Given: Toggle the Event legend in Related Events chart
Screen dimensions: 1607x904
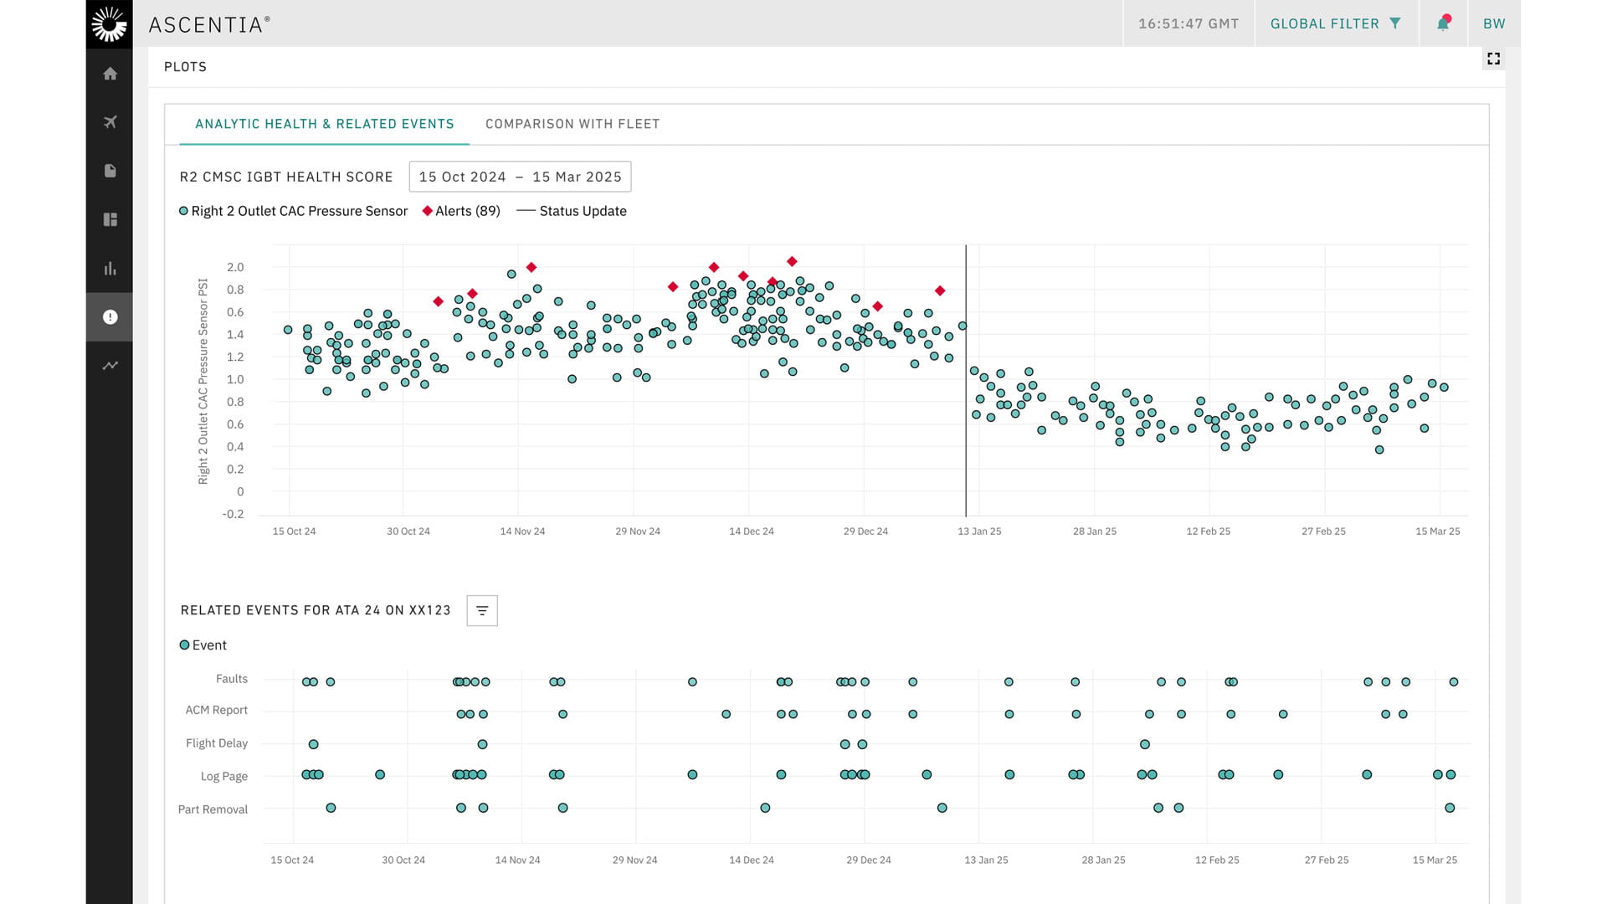Looking at the screenshot, I should pos(203,645).
